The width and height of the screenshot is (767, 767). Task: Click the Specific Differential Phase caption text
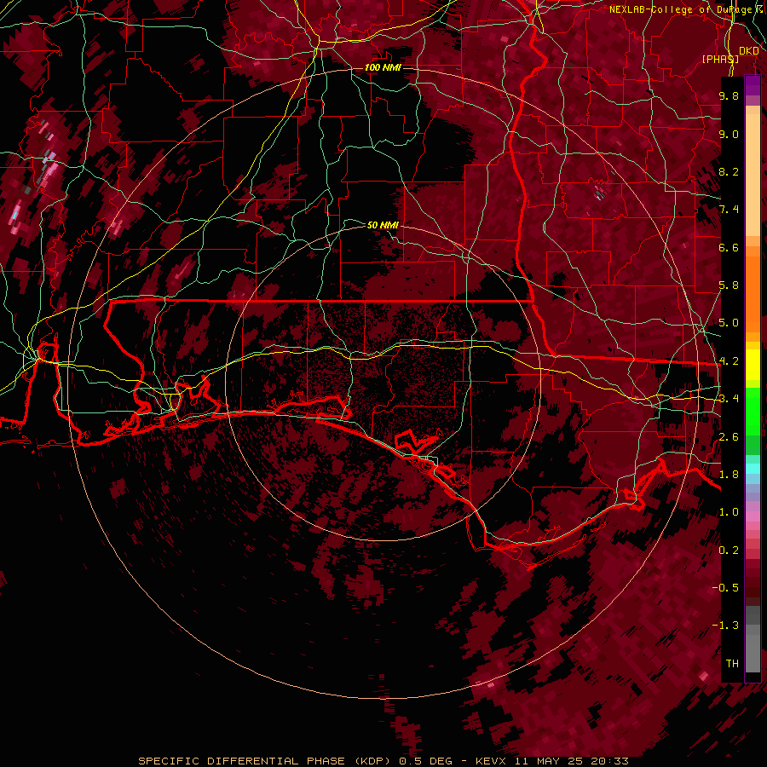383,761
